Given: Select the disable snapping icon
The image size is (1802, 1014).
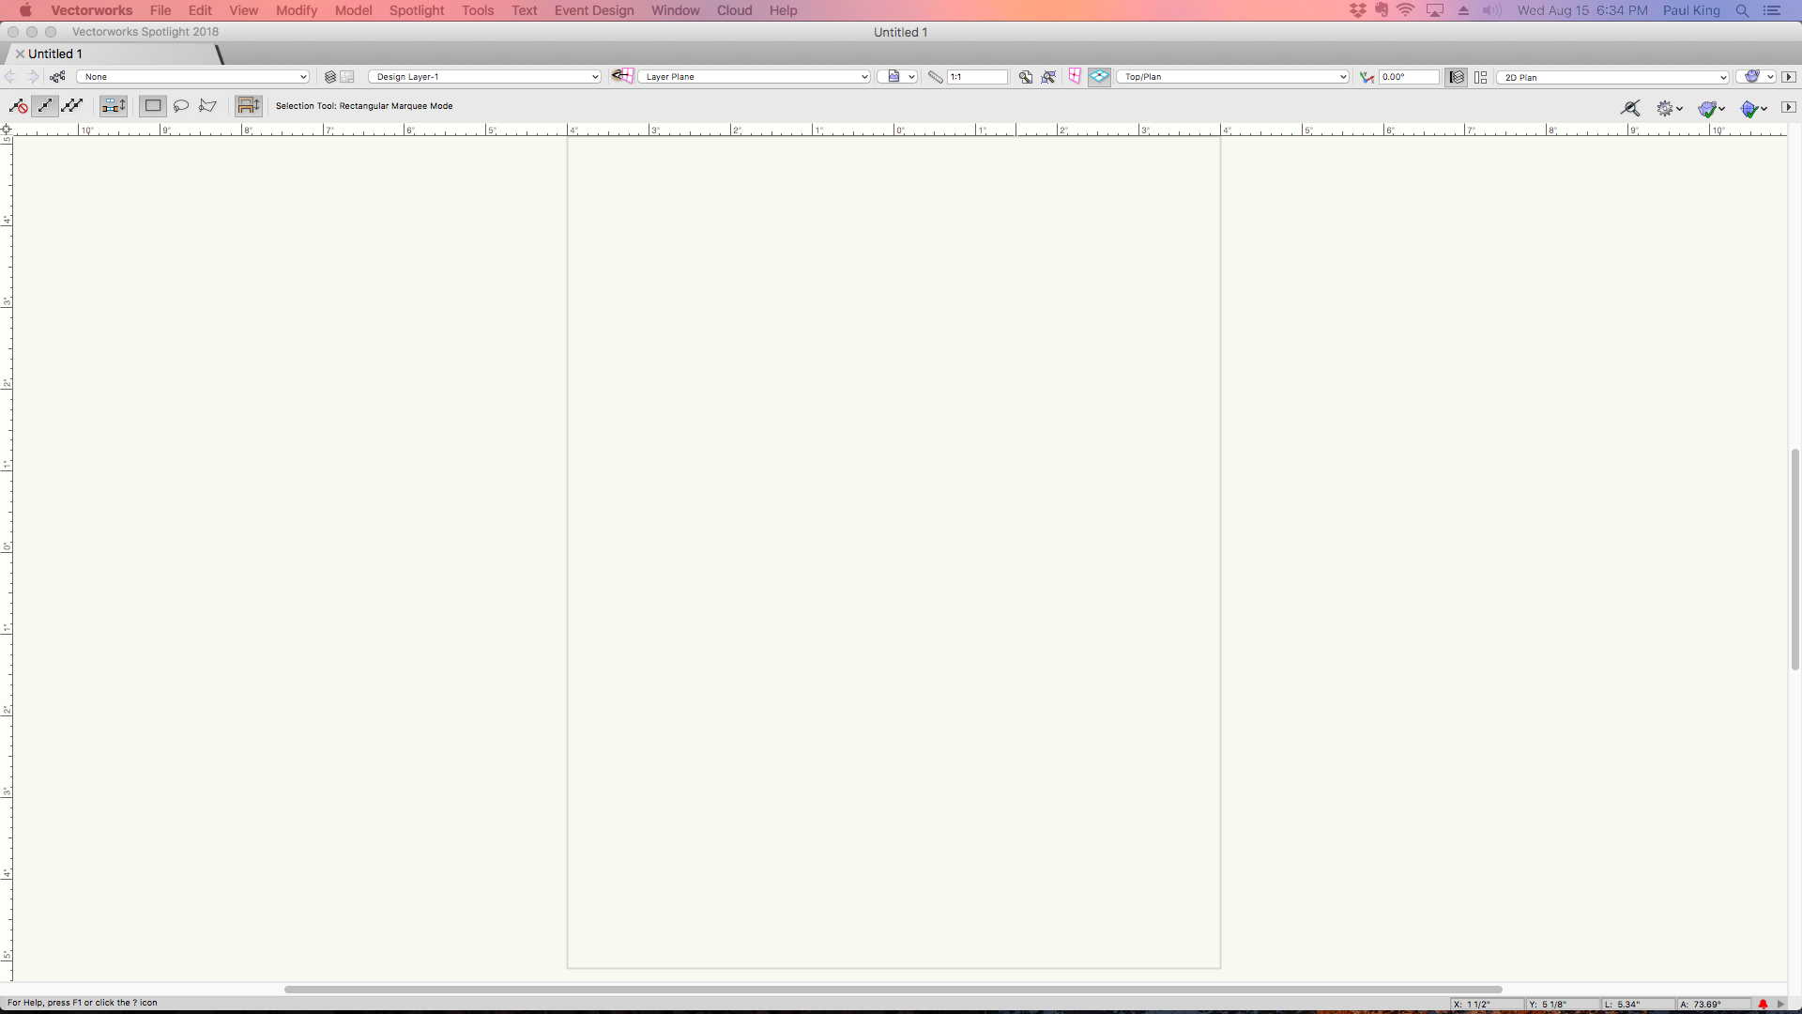Looking at the screenshot, I should (18, 106).
